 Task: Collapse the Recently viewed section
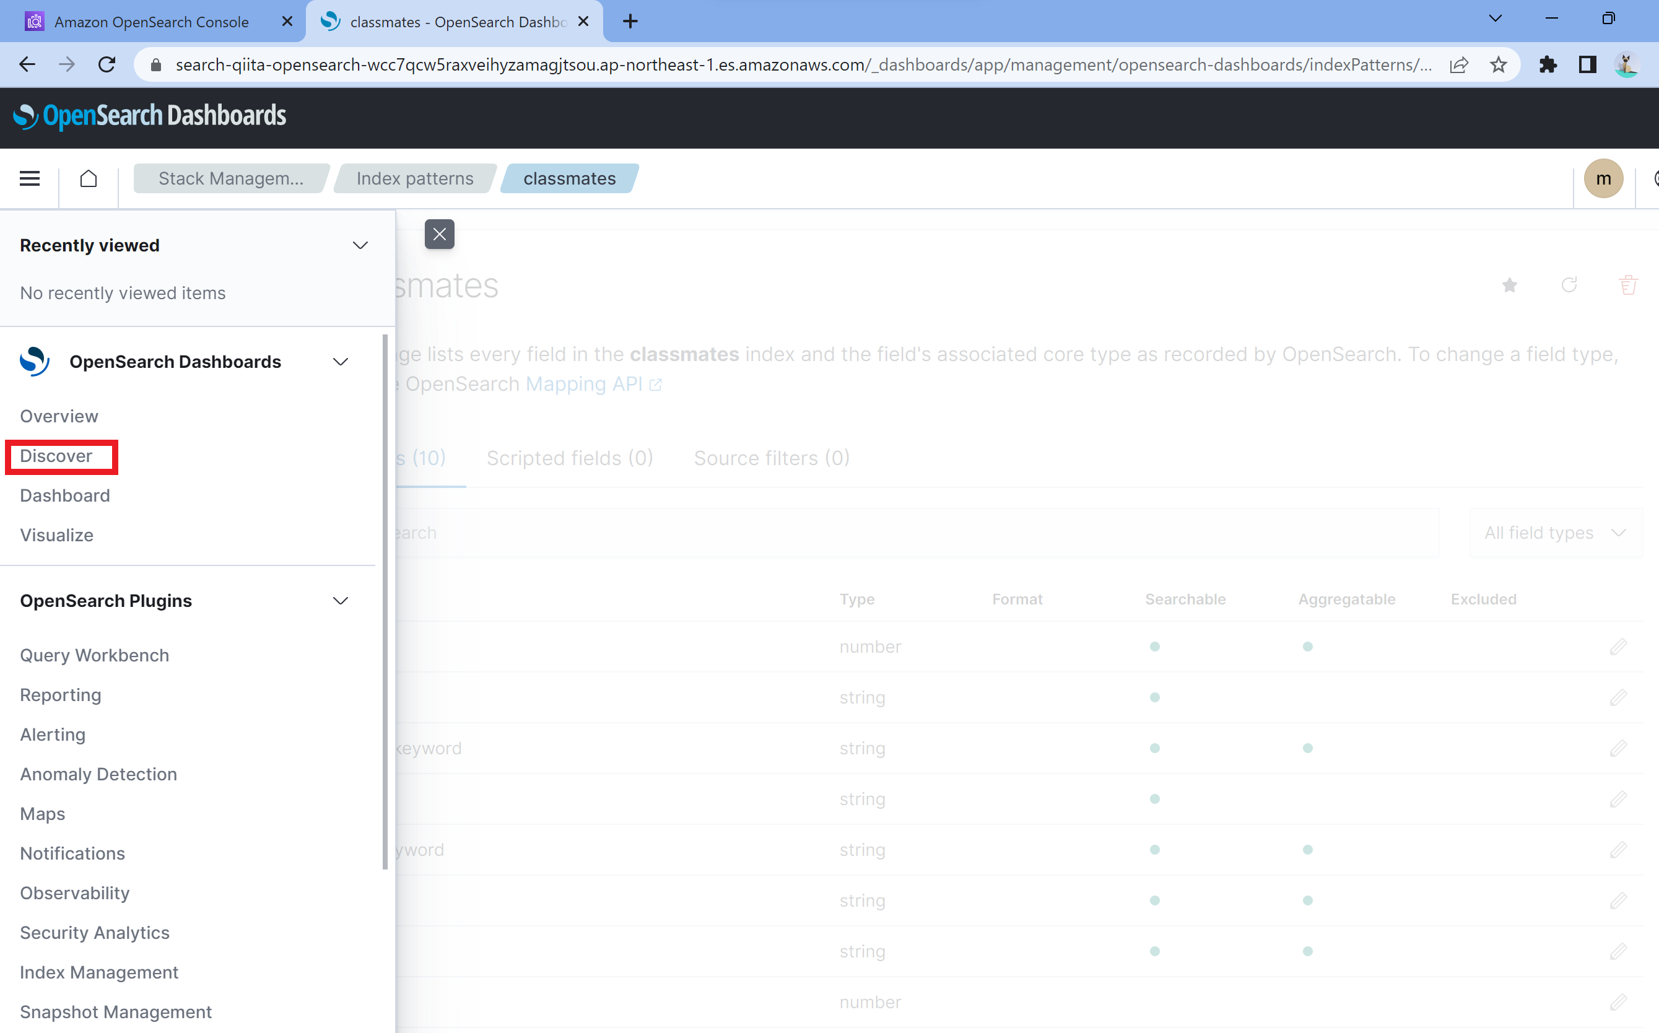point(360,245)
